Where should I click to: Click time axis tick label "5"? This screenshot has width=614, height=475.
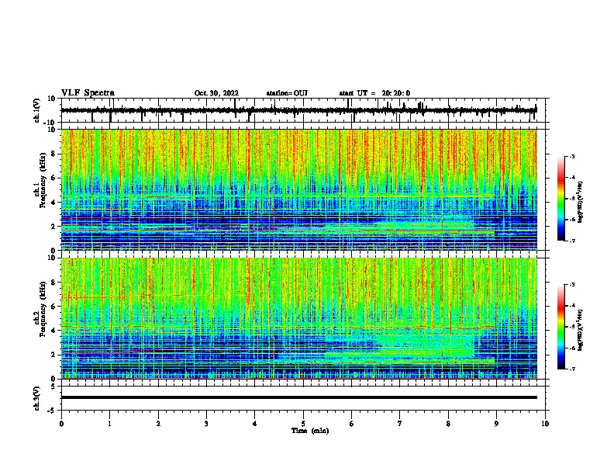[303, 424]
